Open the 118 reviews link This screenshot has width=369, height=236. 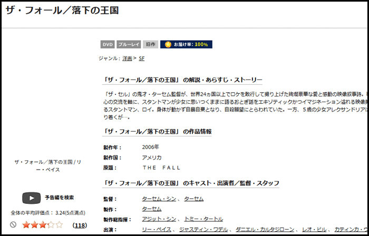80,225
